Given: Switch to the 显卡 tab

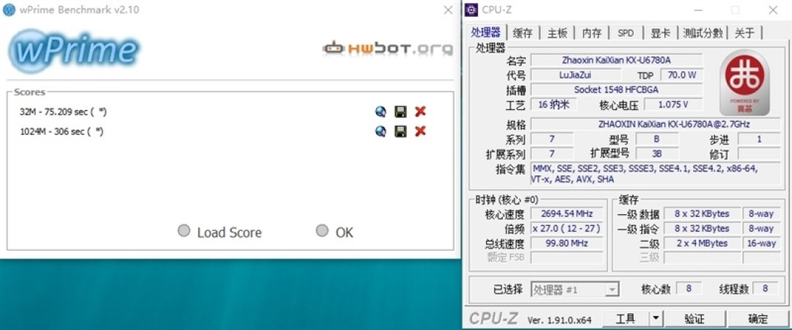Looking at the screenshot, I should pyautogui.click(x=660, y=33).
